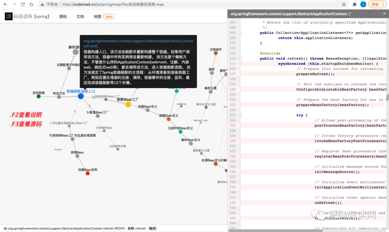Click line number 530 in gutter

click(232, 141)
